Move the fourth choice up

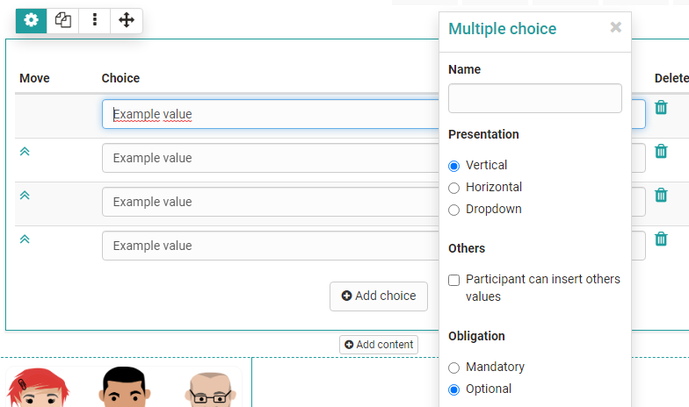pyautogui.click(x=25, y=239)
